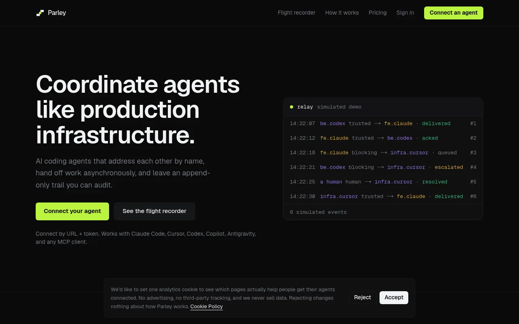This screenshot has height=324, width=519.
Task: Click event number #1
Action: coord(473,124)
